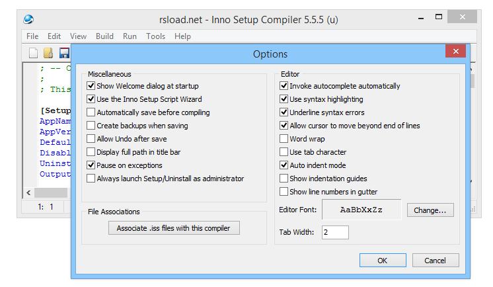493x287 pixels.
Task: Open the File menu
Action: coord(32,36)
